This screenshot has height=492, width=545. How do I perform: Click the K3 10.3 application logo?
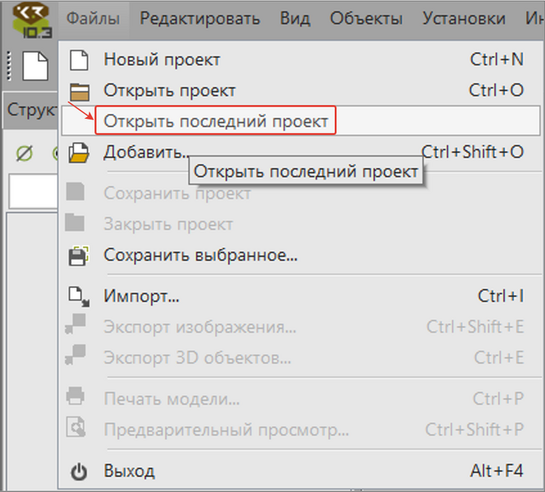tap(32, 20)
